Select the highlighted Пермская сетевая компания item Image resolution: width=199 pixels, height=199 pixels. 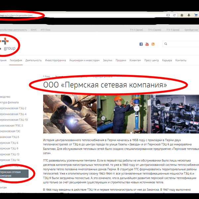(x=14, y=174)
